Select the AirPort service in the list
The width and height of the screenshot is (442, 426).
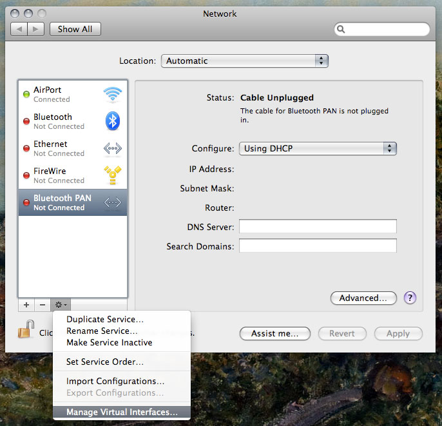(73, 94)
